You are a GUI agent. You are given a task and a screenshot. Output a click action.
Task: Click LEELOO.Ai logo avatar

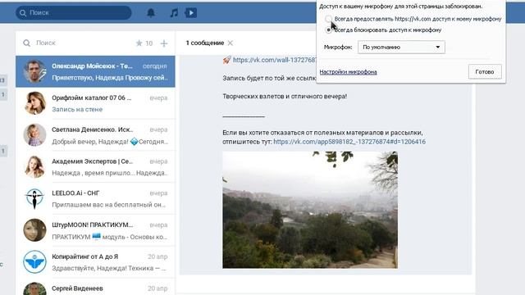(x=34, y=198)
